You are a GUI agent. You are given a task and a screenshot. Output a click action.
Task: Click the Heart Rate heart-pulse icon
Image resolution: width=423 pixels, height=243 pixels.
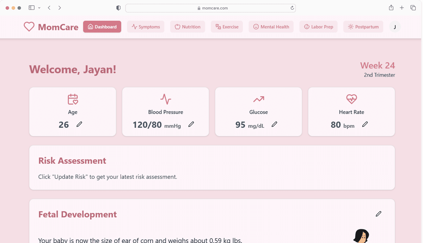pyautogui.click(x=351, y=99)
